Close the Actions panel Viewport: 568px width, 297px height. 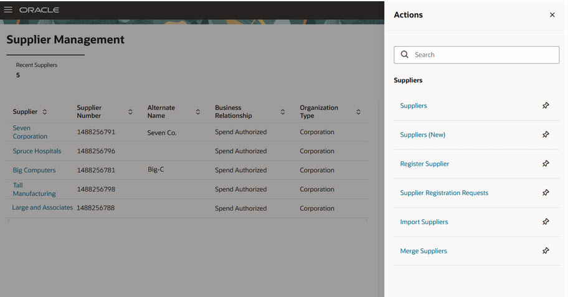(x=552, y=15)
